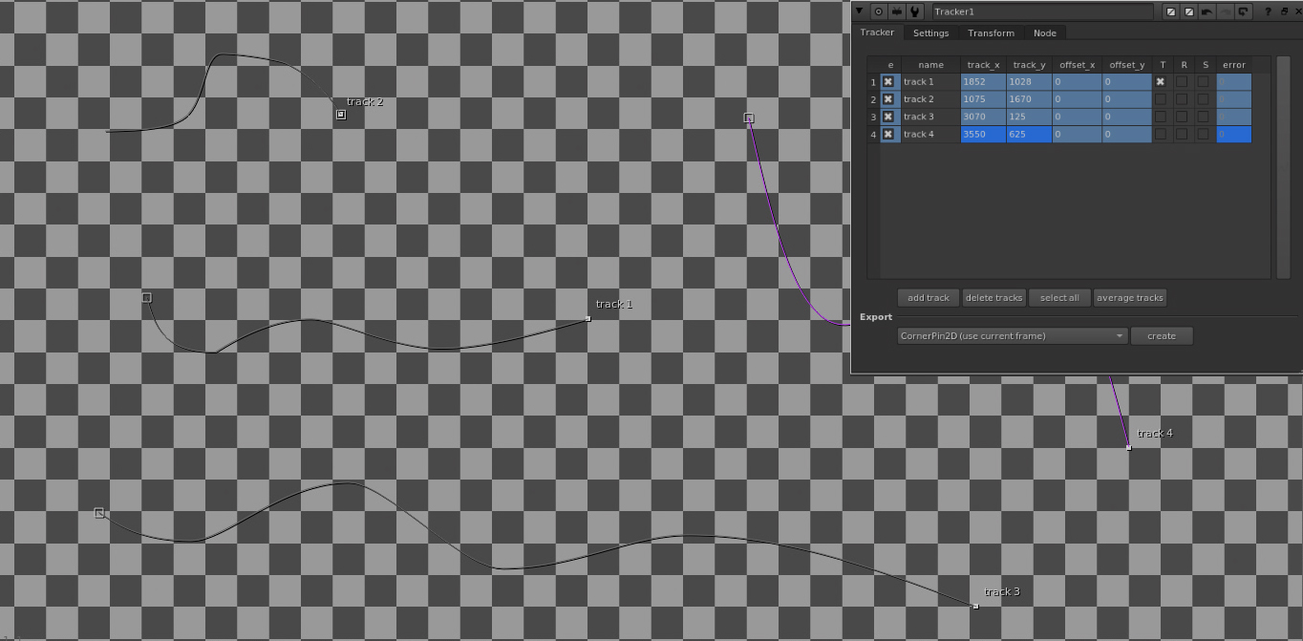Check the R checkbox for track 4
The image size is (1303, 641).
click(x=1182, y=134)
